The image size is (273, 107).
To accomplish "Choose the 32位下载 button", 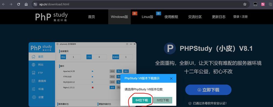I will (x=163, y=100).
